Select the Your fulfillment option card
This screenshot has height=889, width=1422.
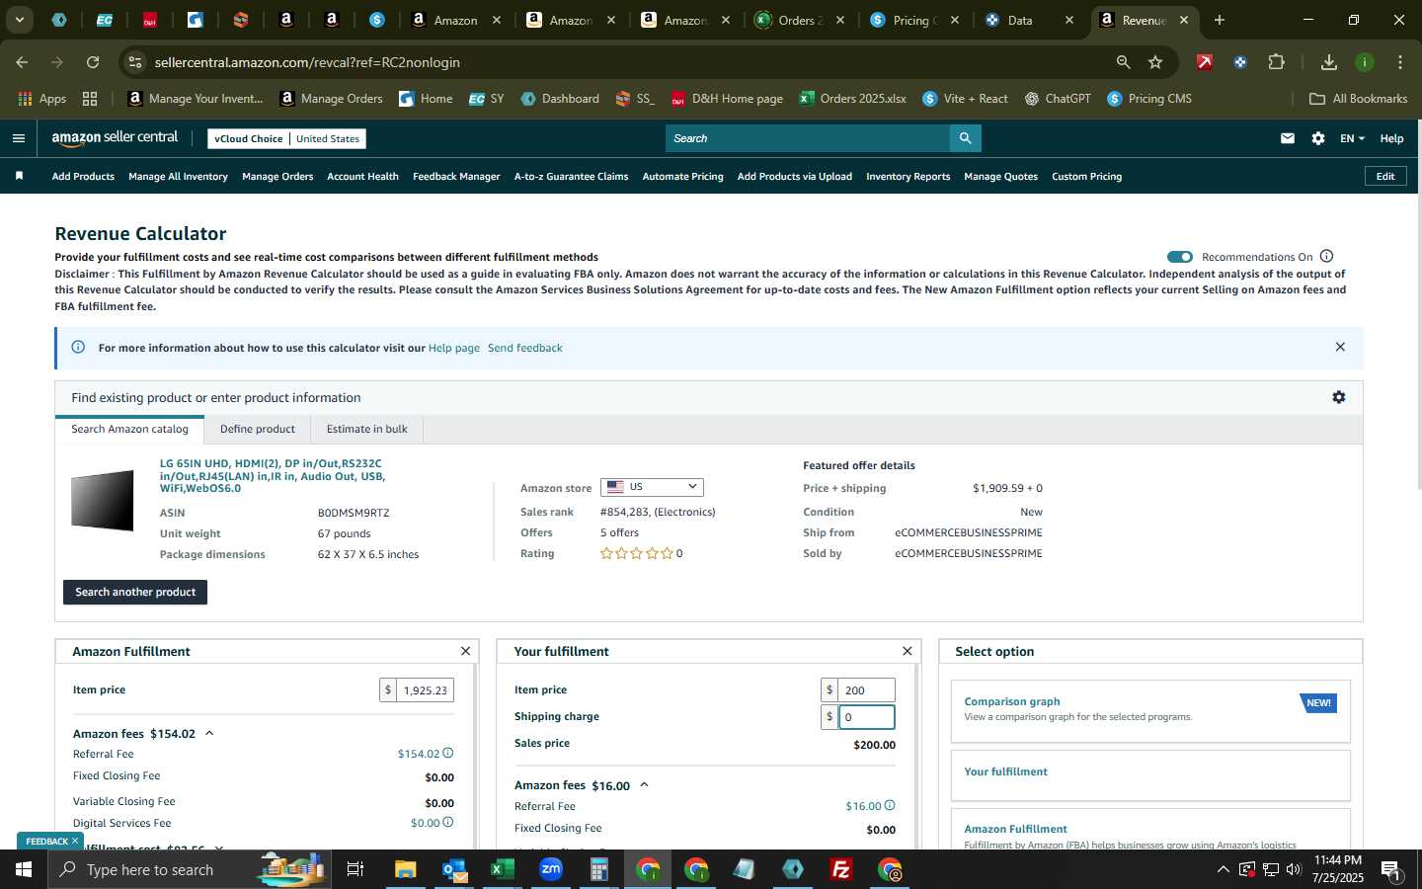[x=1149, y=774]
